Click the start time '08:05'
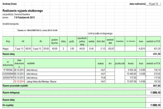The width and height of the screenshot is (163, 109). click(28, 49)
